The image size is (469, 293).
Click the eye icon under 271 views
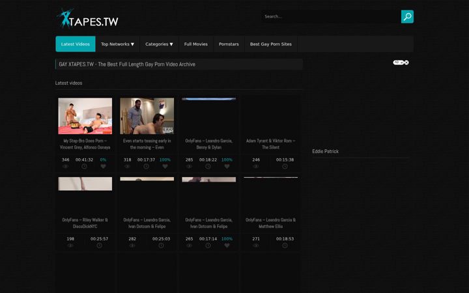256,245
